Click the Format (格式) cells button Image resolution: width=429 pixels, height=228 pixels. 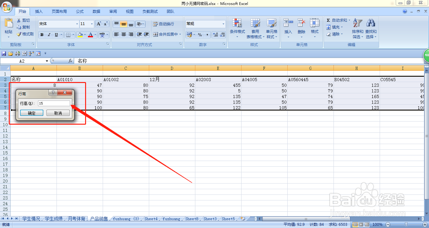(x=315, y=28)
